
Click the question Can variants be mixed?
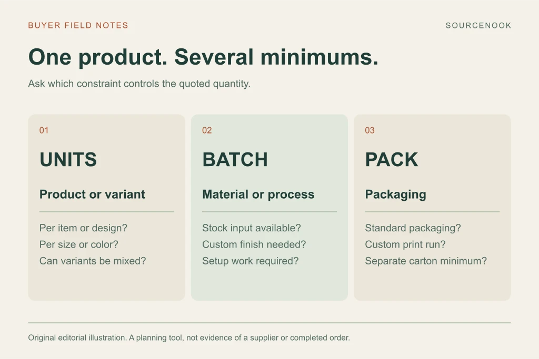point(93,261)
